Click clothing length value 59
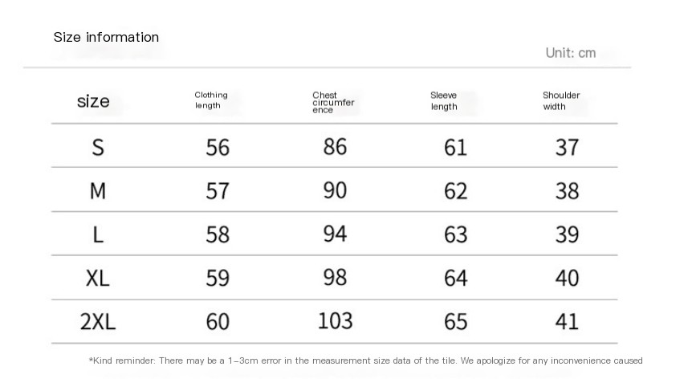 (x=218, y=279)
